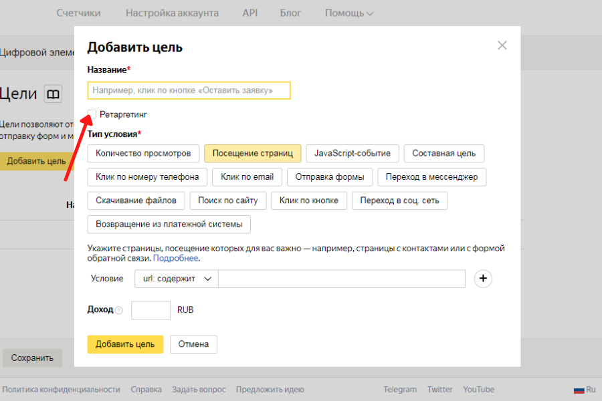Screen dimensions: 602x401
Task: Expand the Помощь menu
Action: (x=348, y=13)
